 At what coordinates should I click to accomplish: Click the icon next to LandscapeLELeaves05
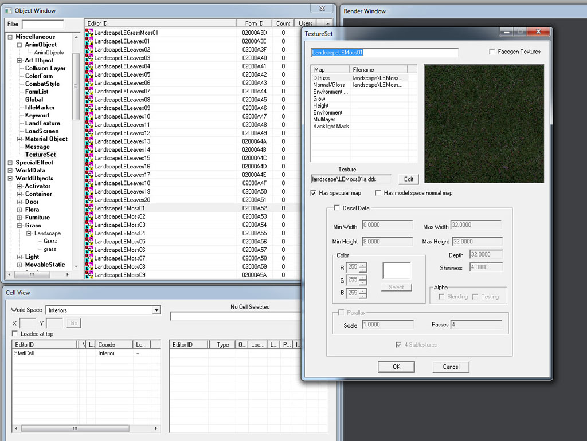(x=89, y=75)
